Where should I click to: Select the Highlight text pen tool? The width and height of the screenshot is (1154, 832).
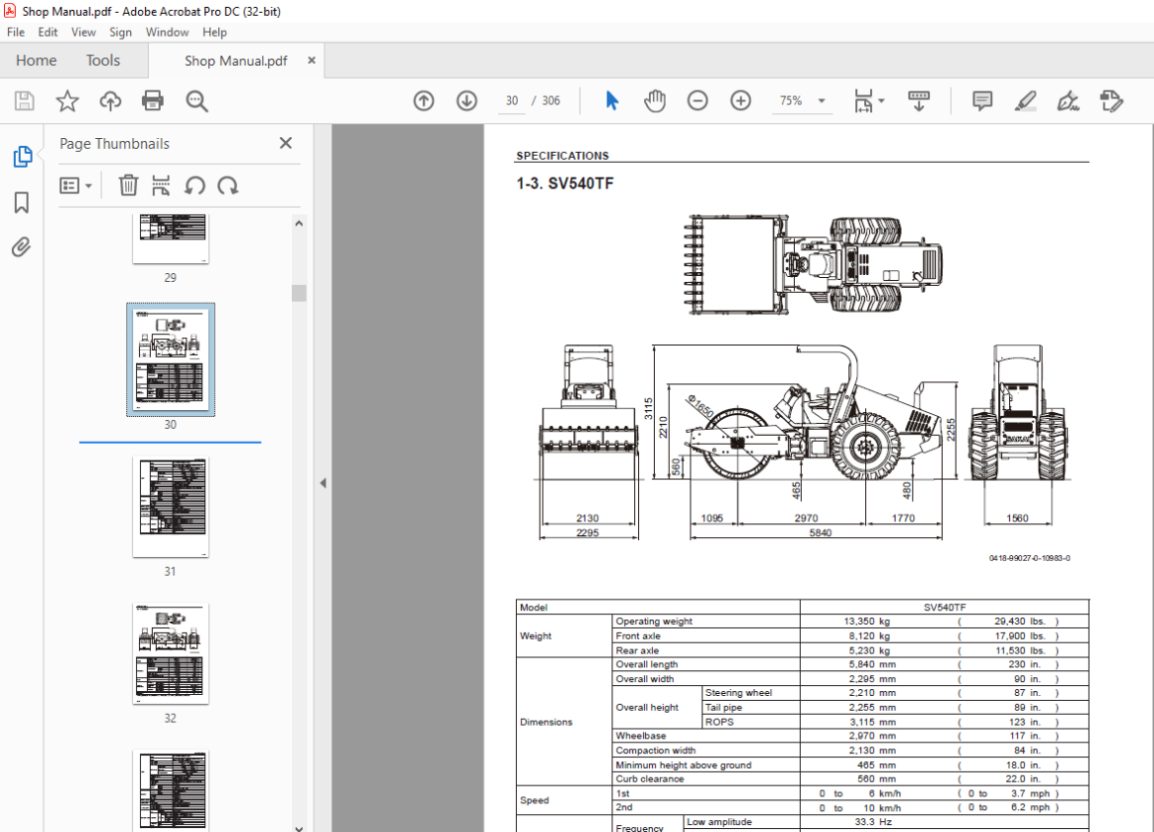point(1025,101)
